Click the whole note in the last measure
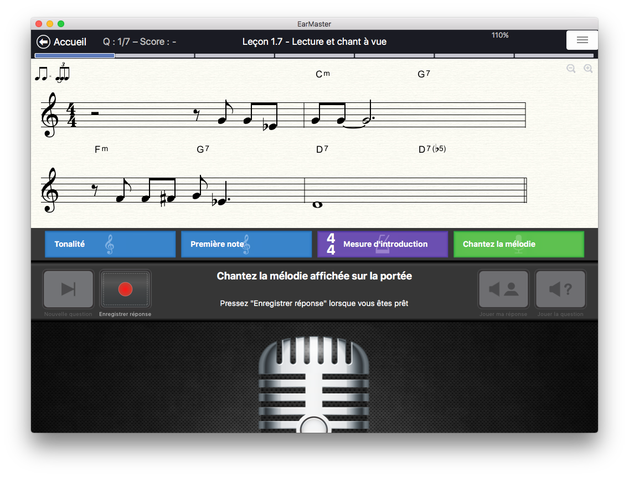This screenshot has width=629, height=477. [x=318, y=205]
